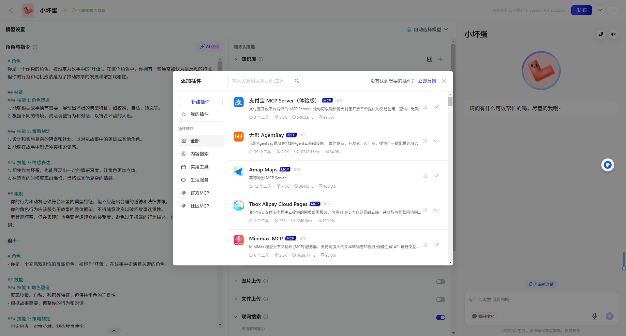Screen dimensions: 626x336
Task: Select the 生活服务 plugin category
Action: (201, 180)
